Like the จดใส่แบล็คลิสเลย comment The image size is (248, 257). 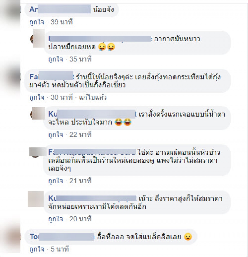point(37,249)
